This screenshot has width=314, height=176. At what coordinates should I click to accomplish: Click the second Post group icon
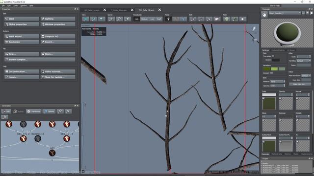235,19
